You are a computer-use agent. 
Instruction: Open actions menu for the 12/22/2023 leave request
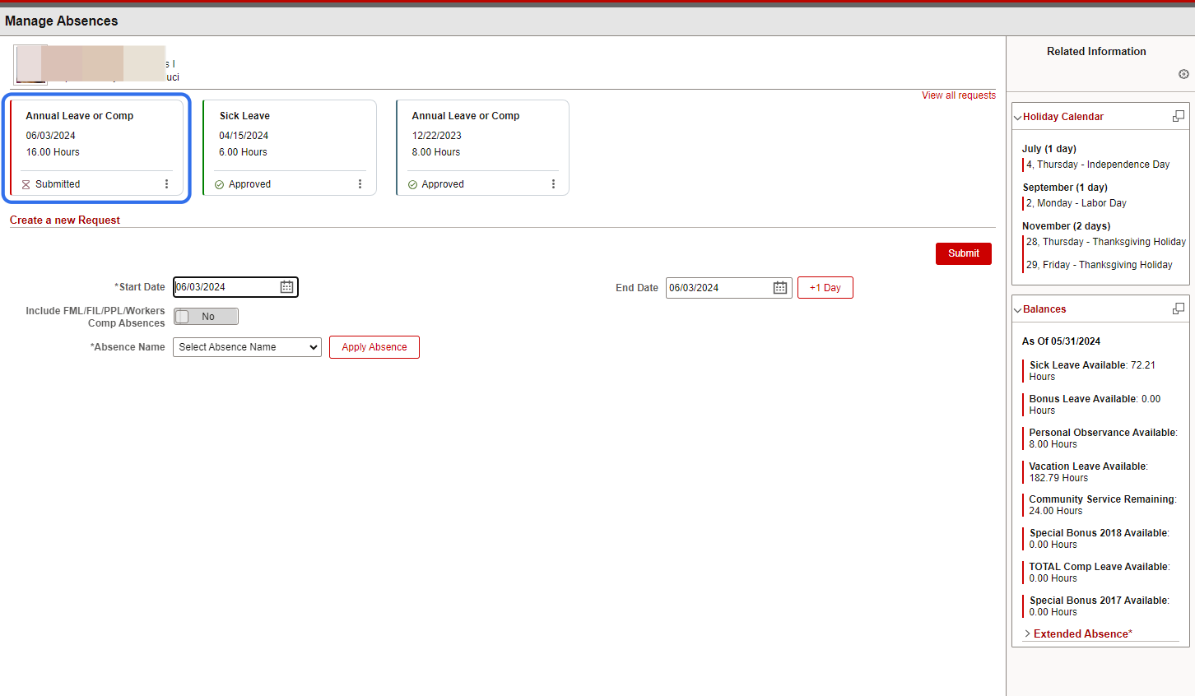click(x=553, y=184)
